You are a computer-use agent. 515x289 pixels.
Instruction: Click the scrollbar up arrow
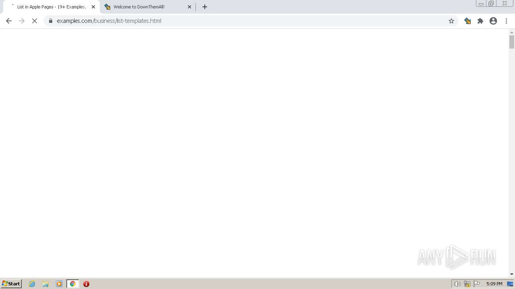pyautogui.click(x=512, y=32)
